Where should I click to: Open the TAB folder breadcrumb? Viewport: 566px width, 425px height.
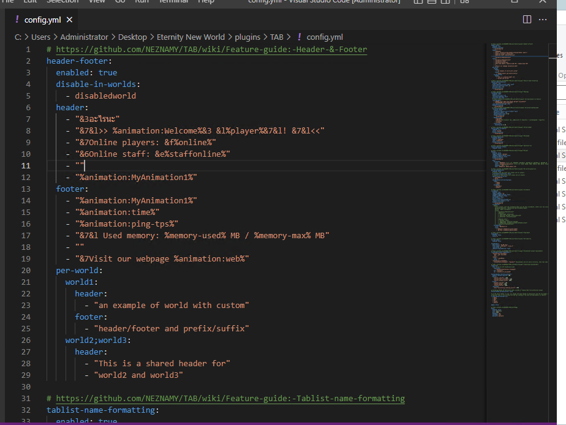click(x=276, y=37)
